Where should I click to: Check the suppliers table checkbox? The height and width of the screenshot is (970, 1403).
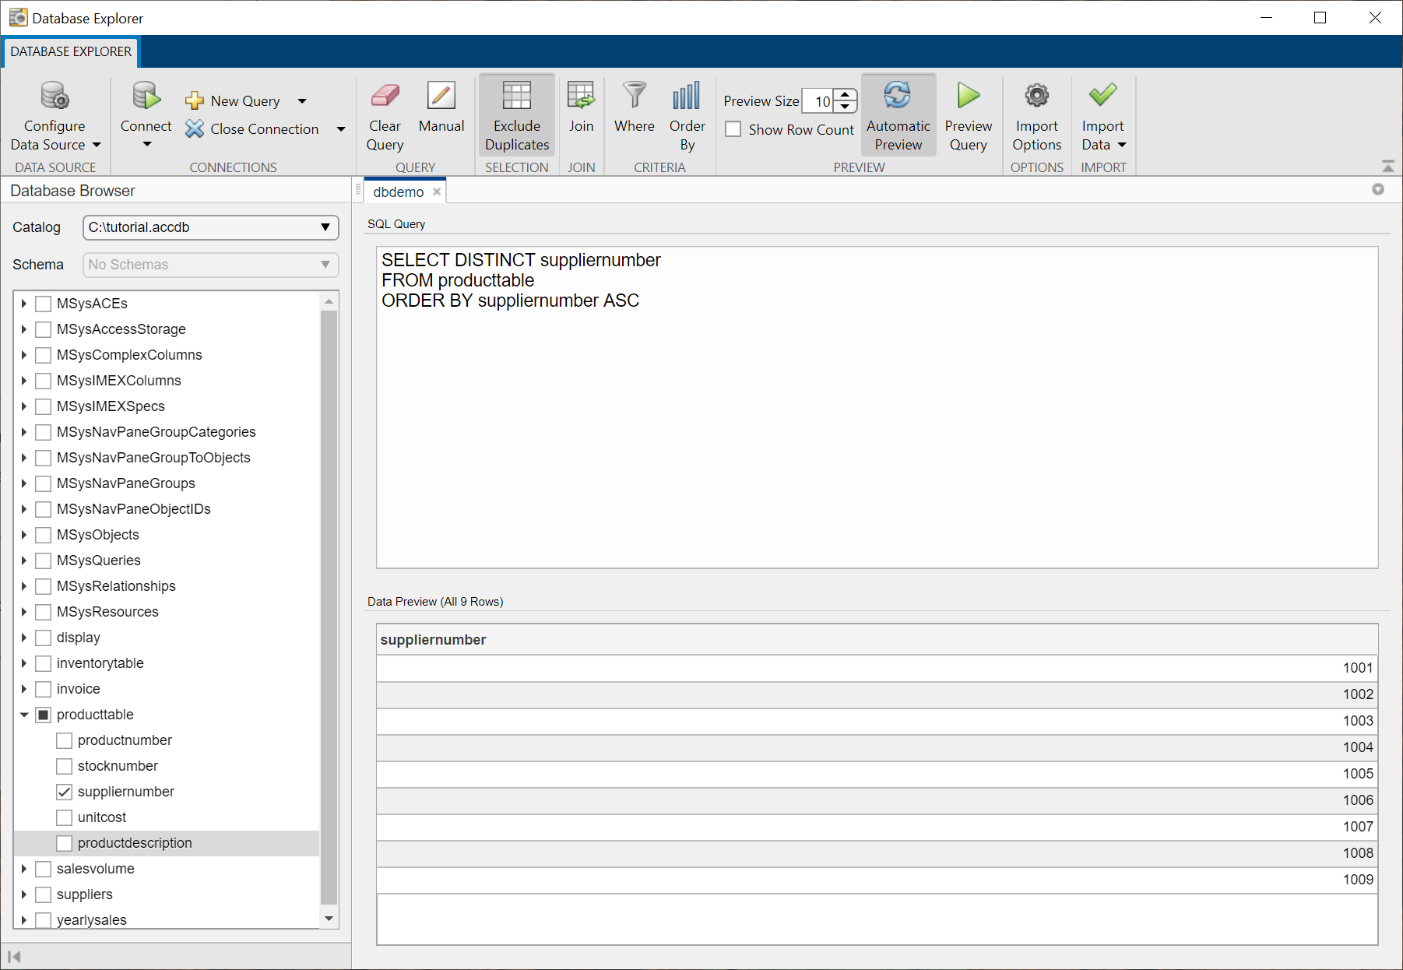pos(44,894)
